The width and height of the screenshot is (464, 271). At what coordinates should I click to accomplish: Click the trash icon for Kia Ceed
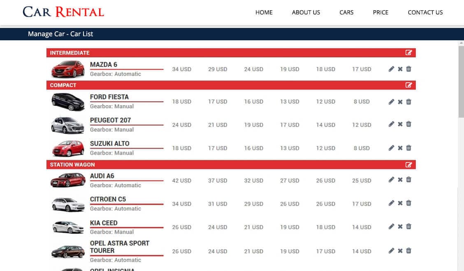coord(408,227)
